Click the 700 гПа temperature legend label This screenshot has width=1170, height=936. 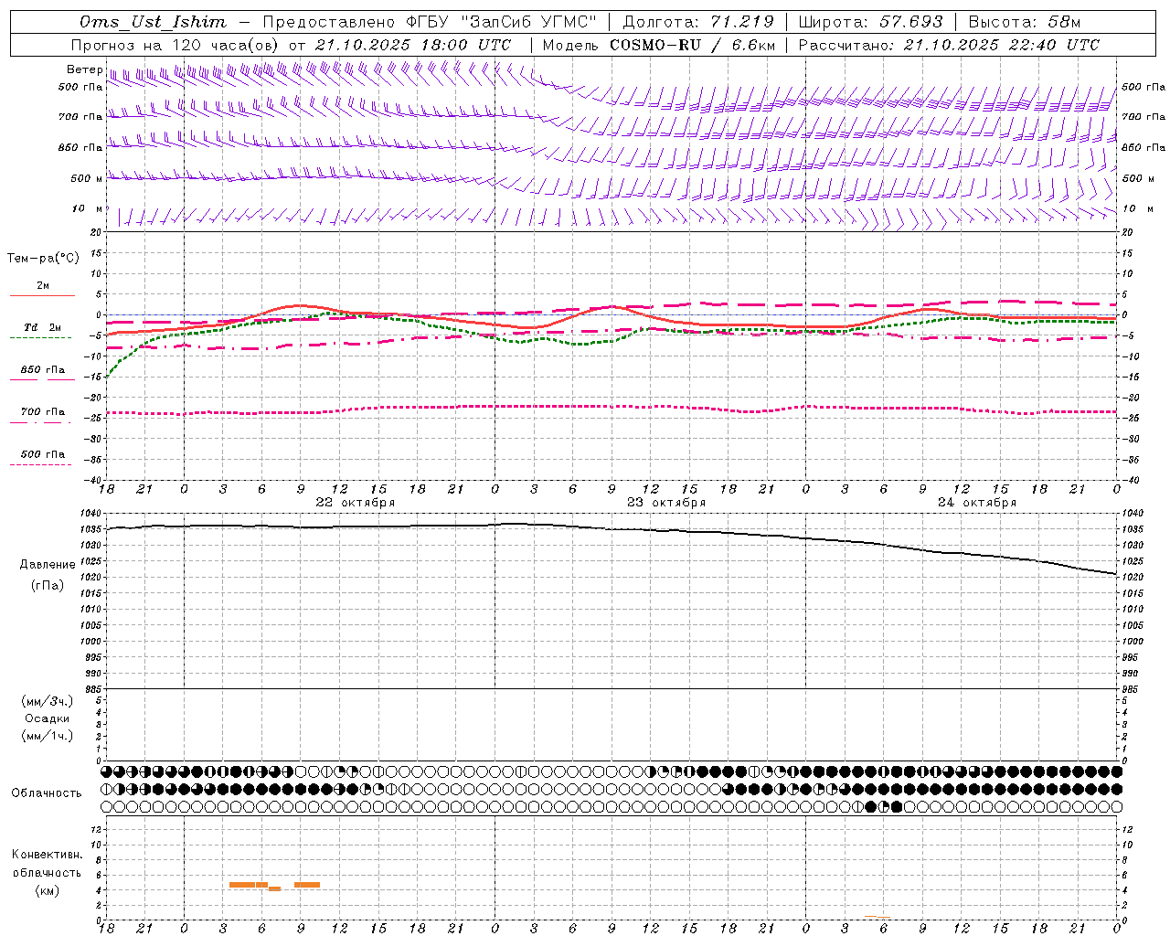click(43, 412)
